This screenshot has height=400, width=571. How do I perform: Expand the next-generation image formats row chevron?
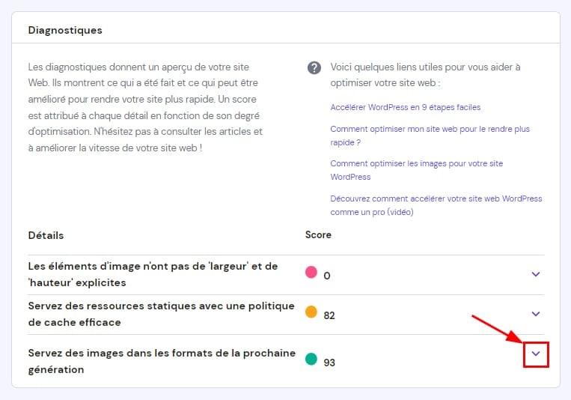pos(535,354)
